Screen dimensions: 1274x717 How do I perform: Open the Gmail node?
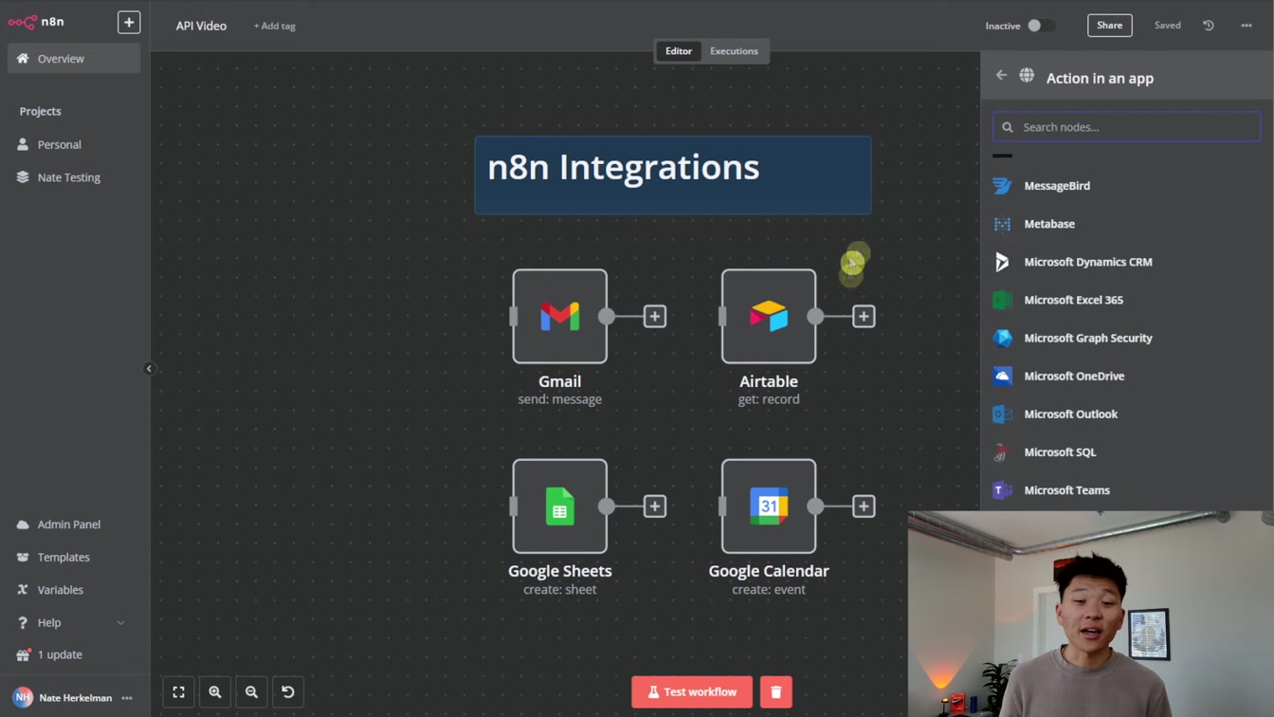[560, 316]
